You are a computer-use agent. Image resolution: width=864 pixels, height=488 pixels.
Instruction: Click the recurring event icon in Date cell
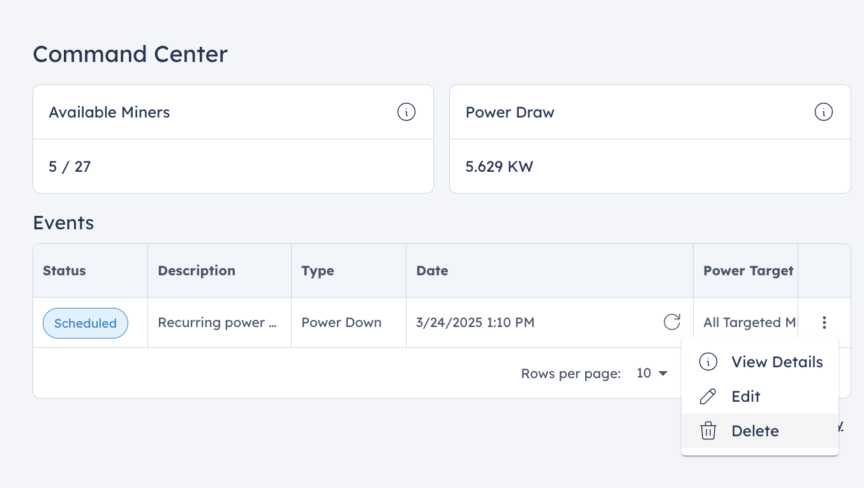(672, 322)
